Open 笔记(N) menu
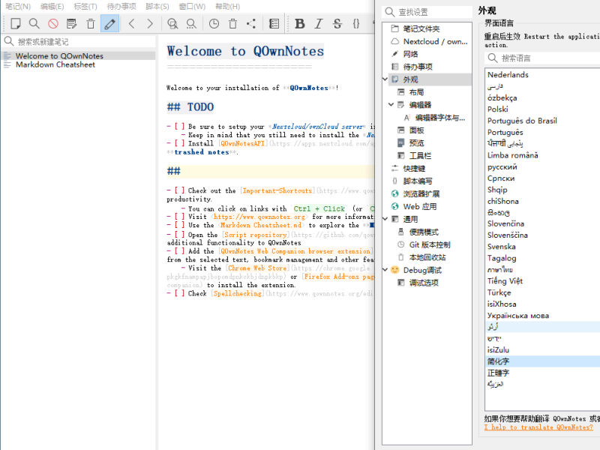 pos(18,7)
